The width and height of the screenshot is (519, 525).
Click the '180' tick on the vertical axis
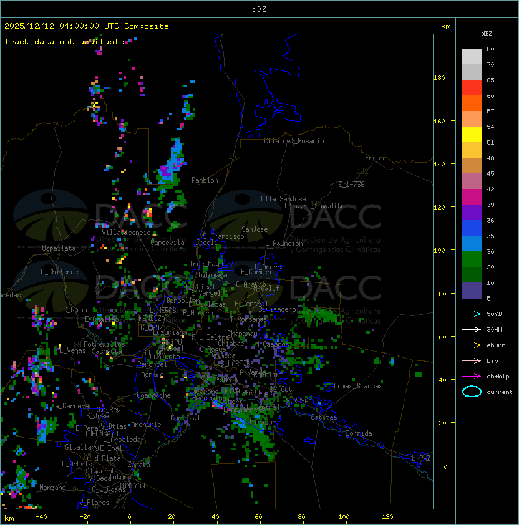(439, 78)
